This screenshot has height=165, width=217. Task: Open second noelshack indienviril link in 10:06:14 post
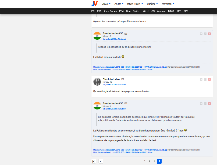[123, 152]
